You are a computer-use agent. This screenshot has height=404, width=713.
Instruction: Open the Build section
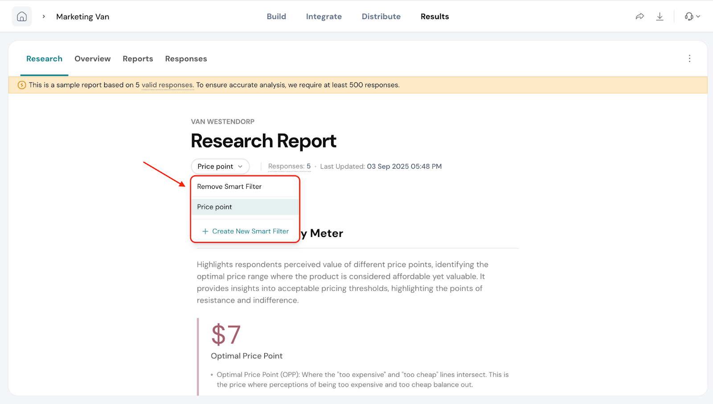[276, 16]
